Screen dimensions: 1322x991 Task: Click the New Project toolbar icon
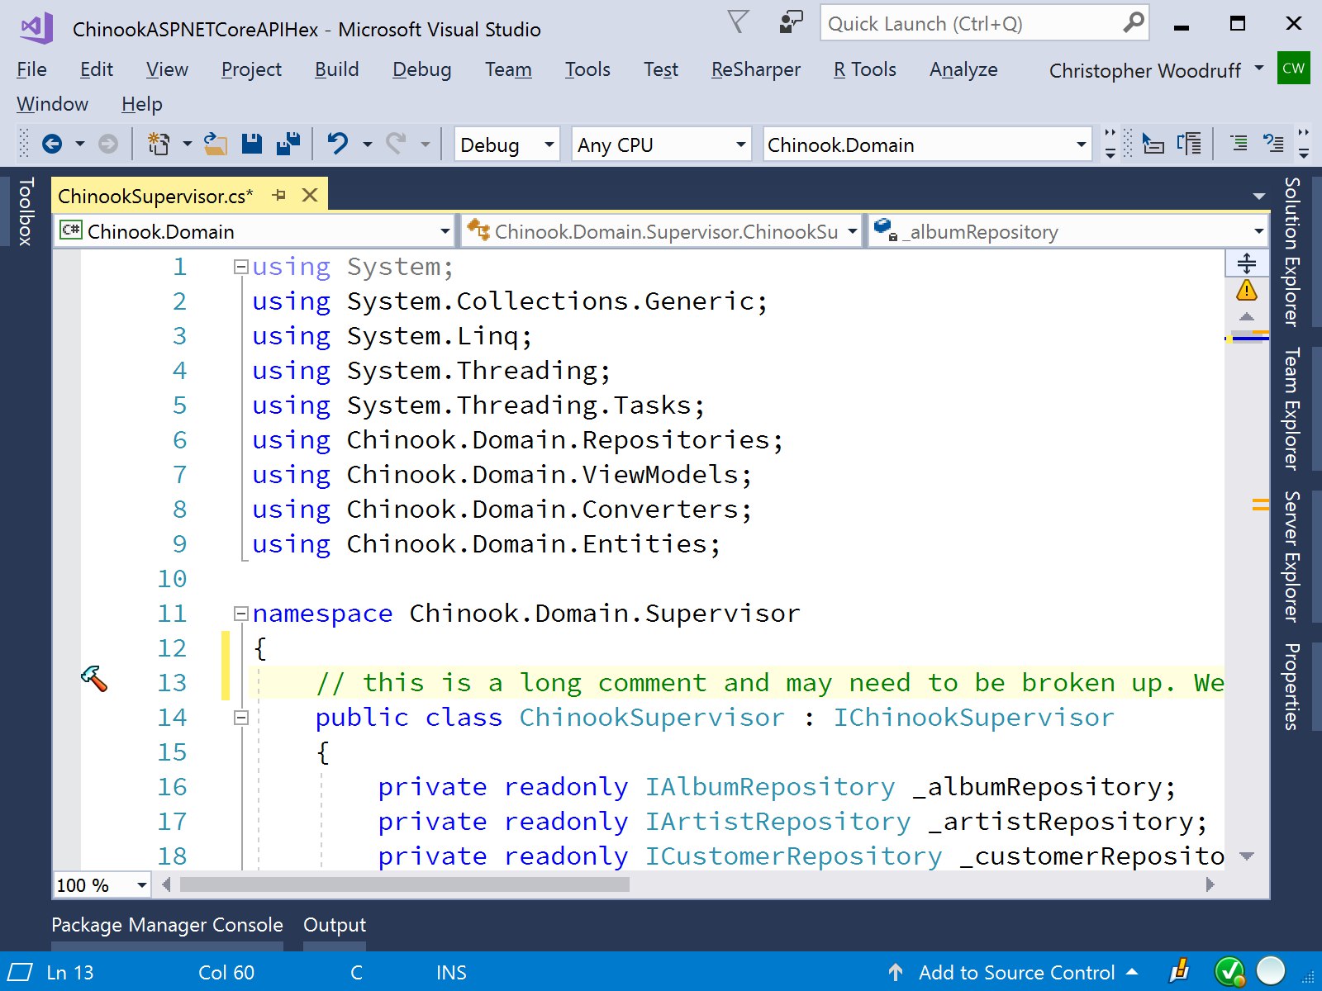[x=159, y=145]
